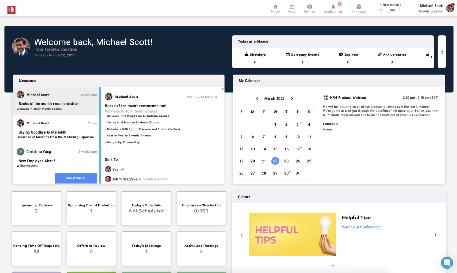Viewport: 457px width, 273px height.
Task: Open the Notifications bell
Action: pos(333,8)
